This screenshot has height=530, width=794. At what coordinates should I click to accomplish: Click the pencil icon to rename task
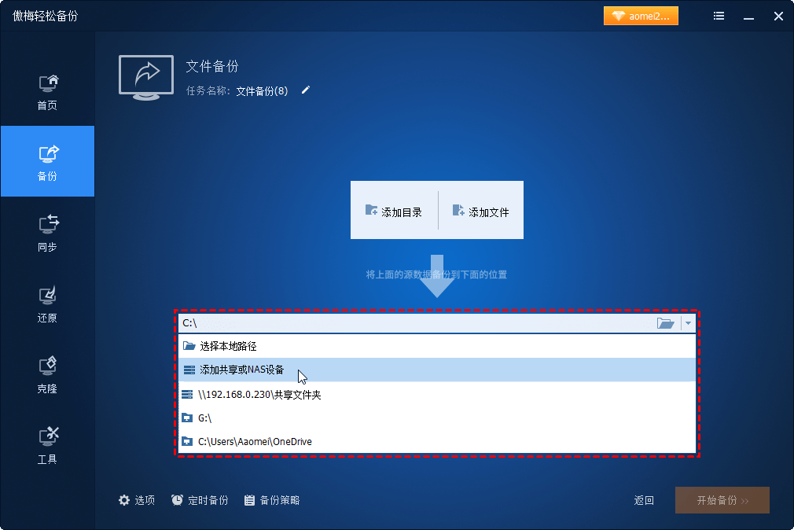coord(306,90)
